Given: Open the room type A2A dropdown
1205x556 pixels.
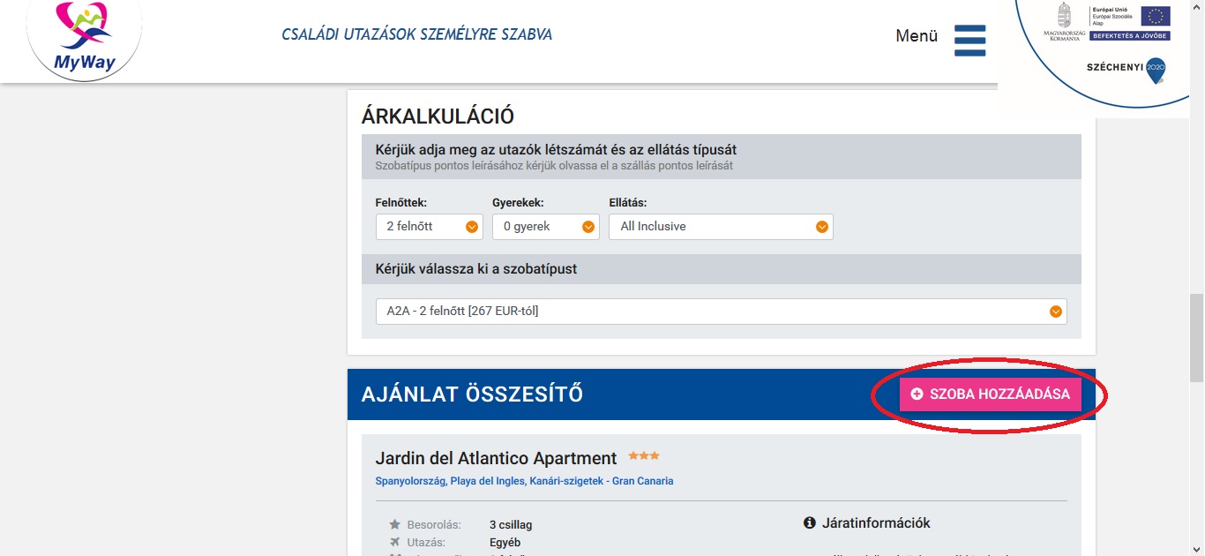Looking at the screenshot, I should pos(721,312).
